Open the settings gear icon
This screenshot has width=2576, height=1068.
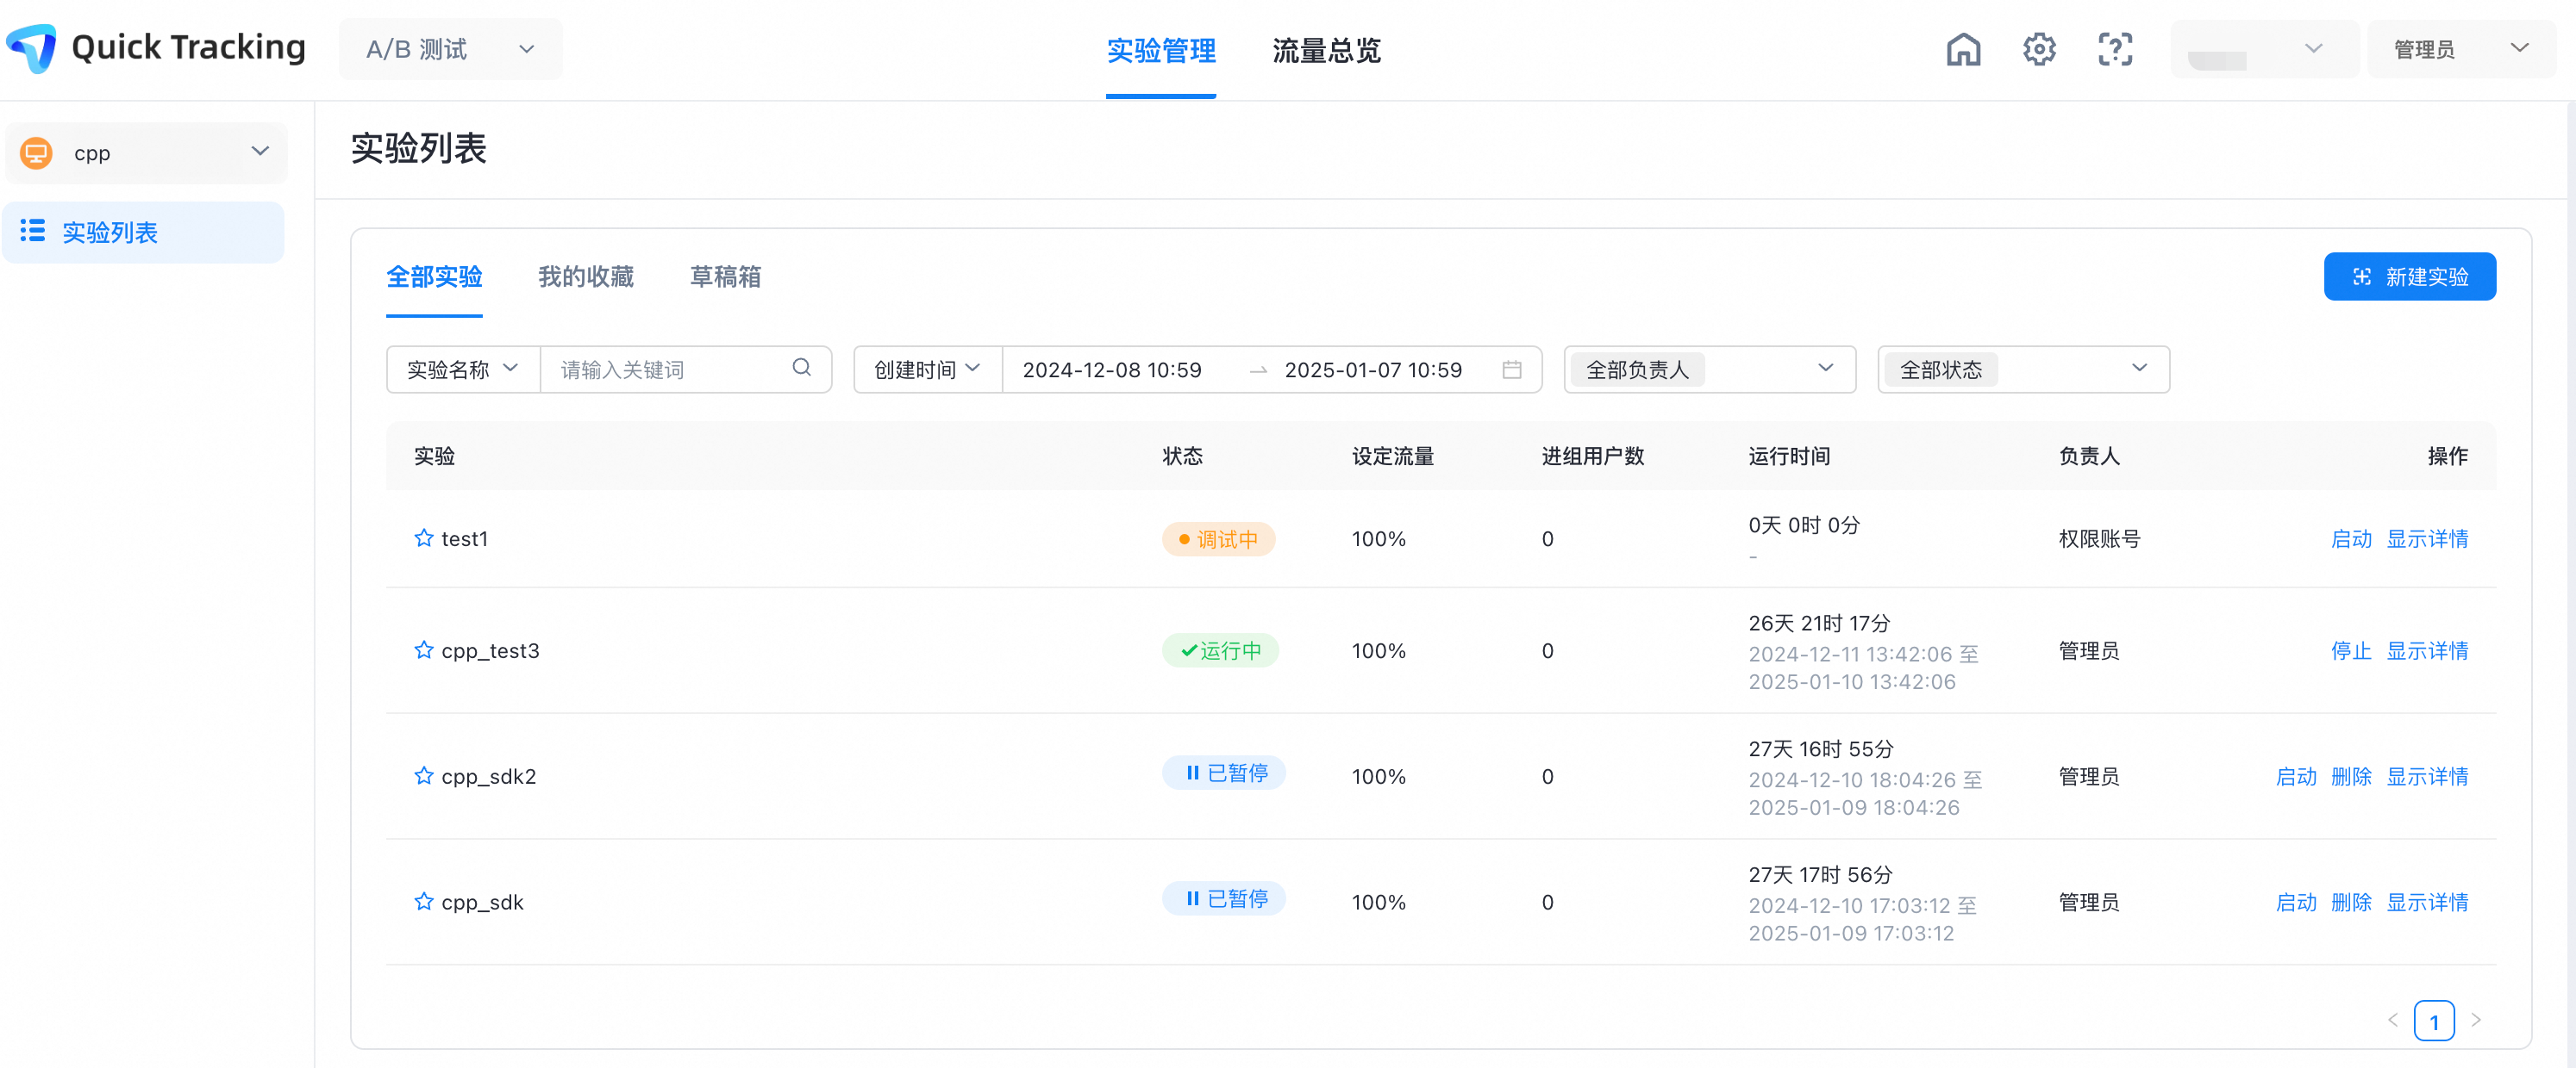point(2038,49)
